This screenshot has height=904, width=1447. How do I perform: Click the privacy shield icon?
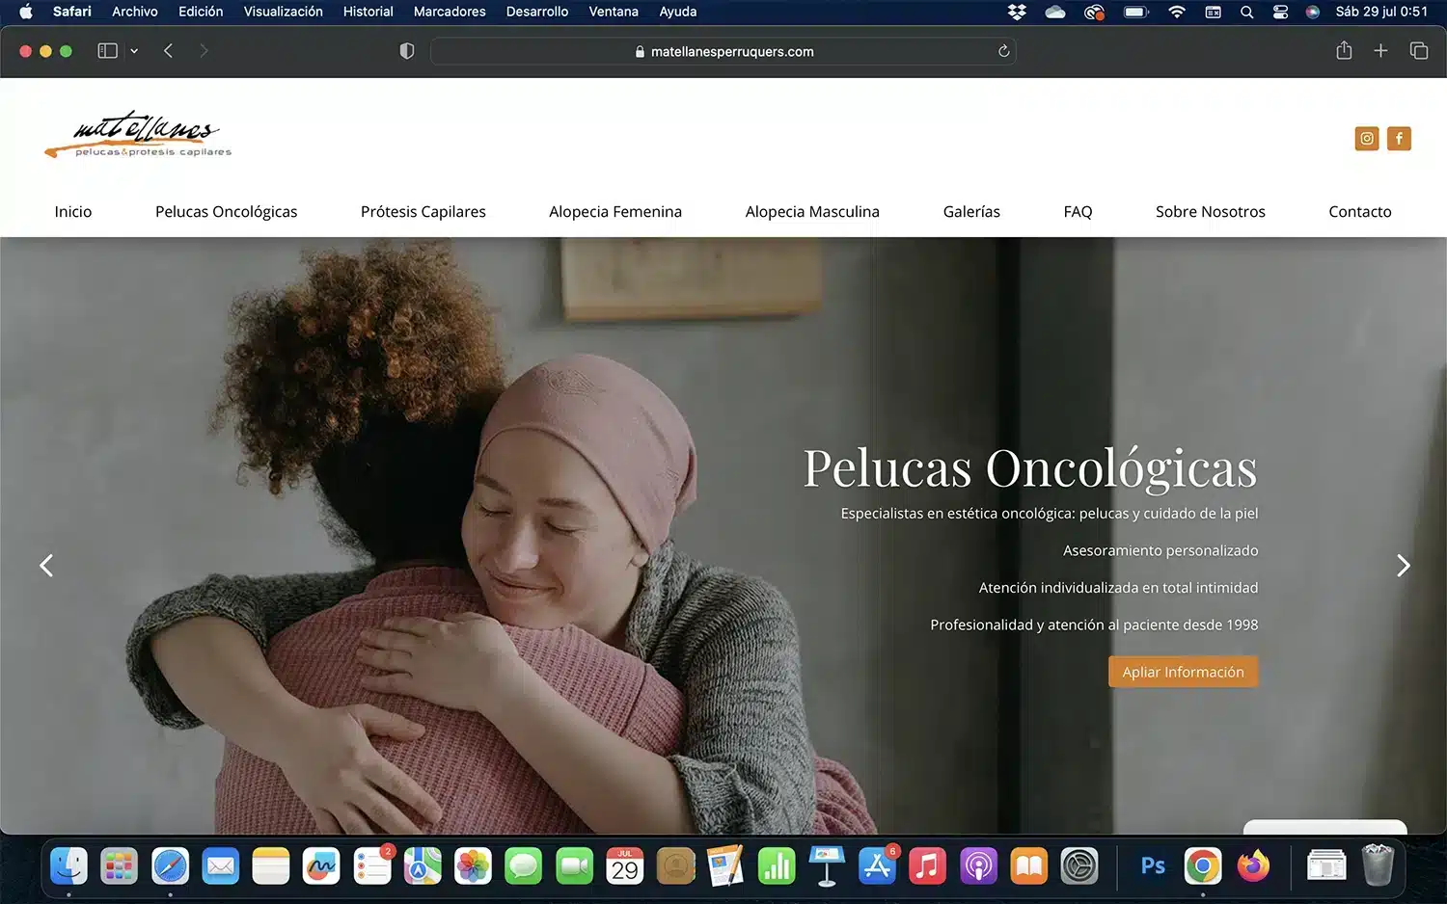point(407,51)
